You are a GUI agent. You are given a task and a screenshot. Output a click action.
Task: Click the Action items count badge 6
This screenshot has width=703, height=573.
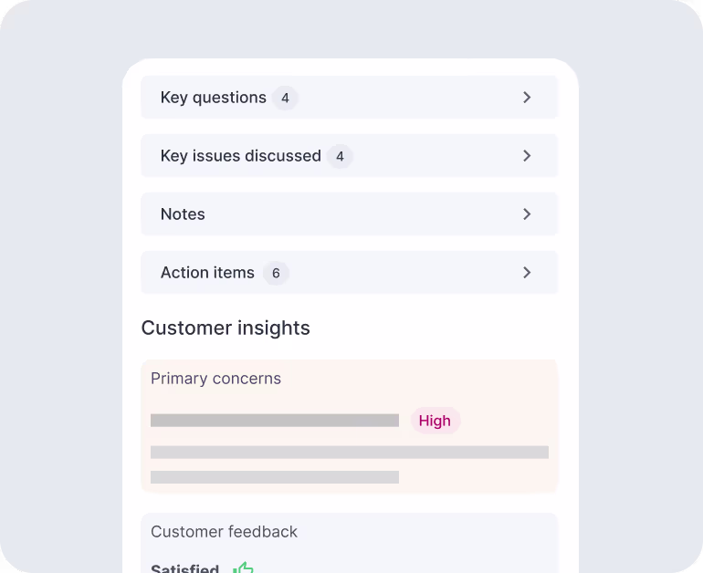(276, 273)
